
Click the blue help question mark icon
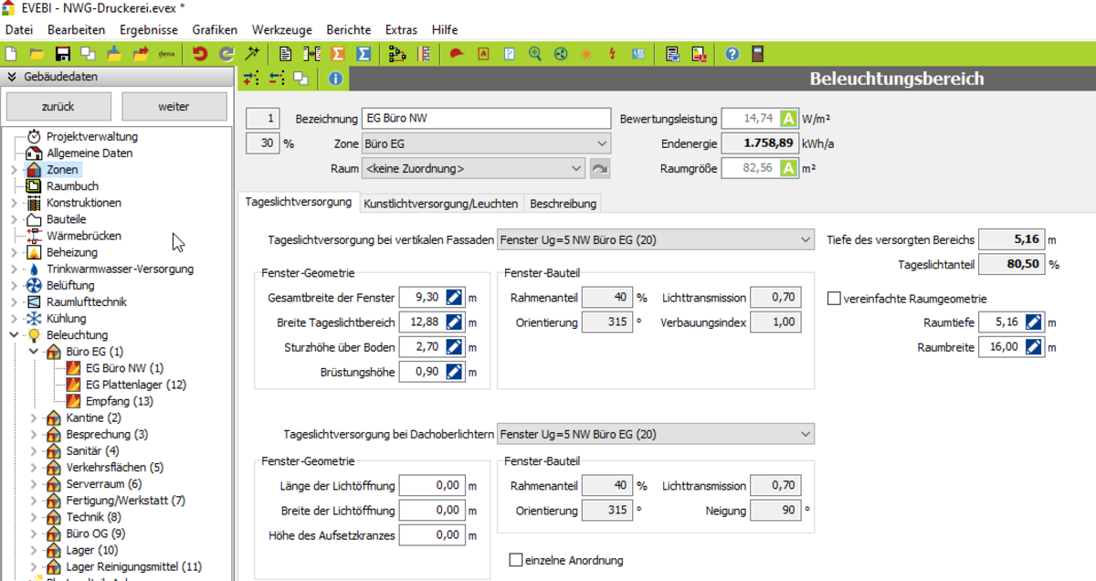pyautogui.click(x=732, y=54)
